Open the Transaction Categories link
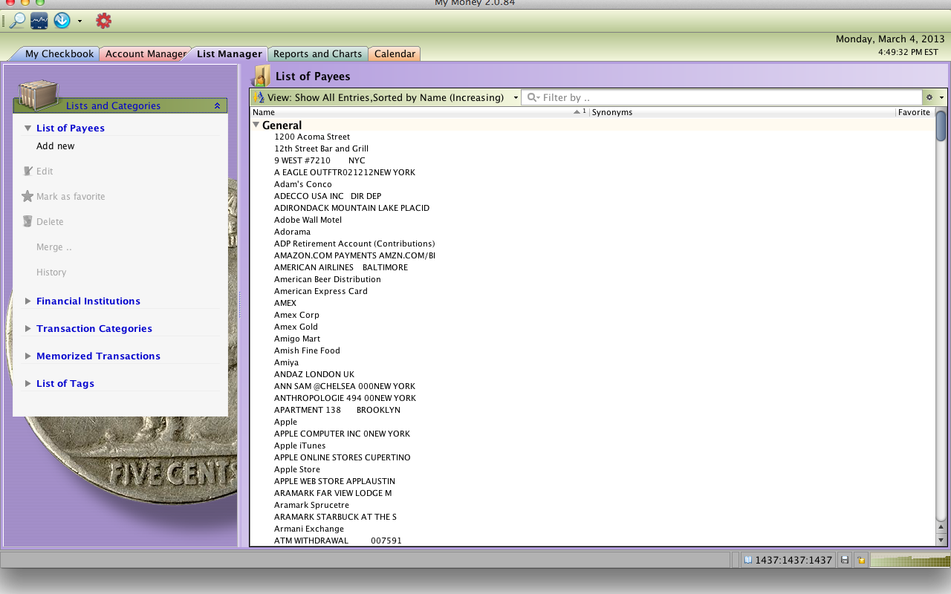Image resolution: width=951 pixels, height=594 pixels. [x=94, y=328]
